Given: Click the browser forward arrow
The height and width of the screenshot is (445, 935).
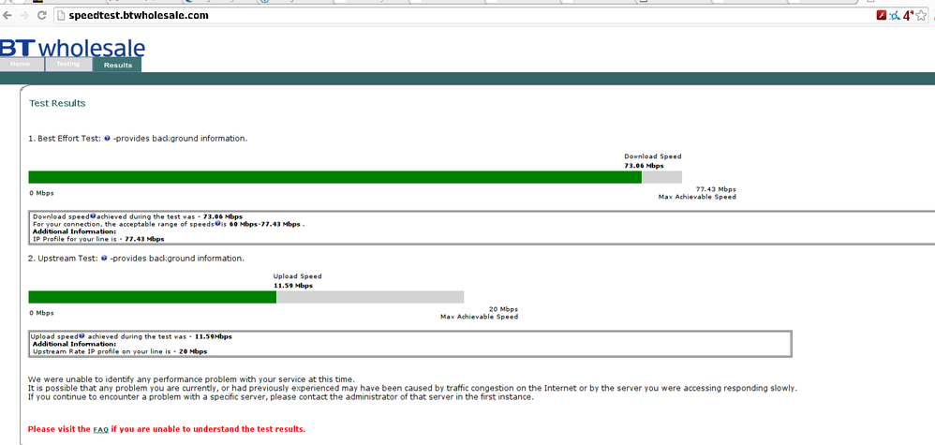Looking at the screenshot, I should (x=23, y=16).
